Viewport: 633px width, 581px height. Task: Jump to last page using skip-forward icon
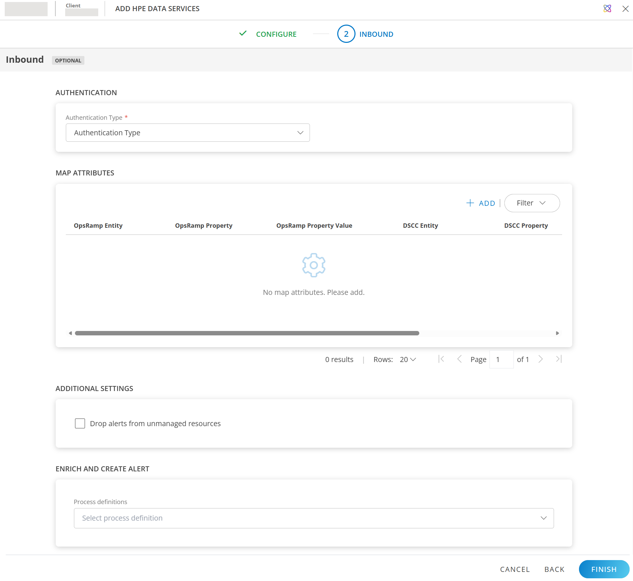point(559,359)
